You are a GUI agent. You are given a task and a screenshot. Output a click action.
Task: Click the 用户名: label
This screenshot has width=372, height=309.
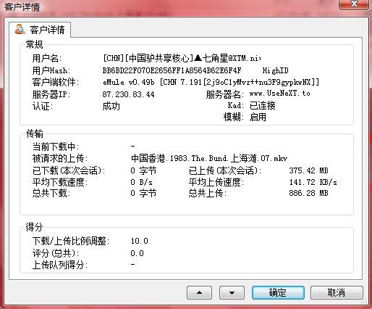[x=47, y=58]
